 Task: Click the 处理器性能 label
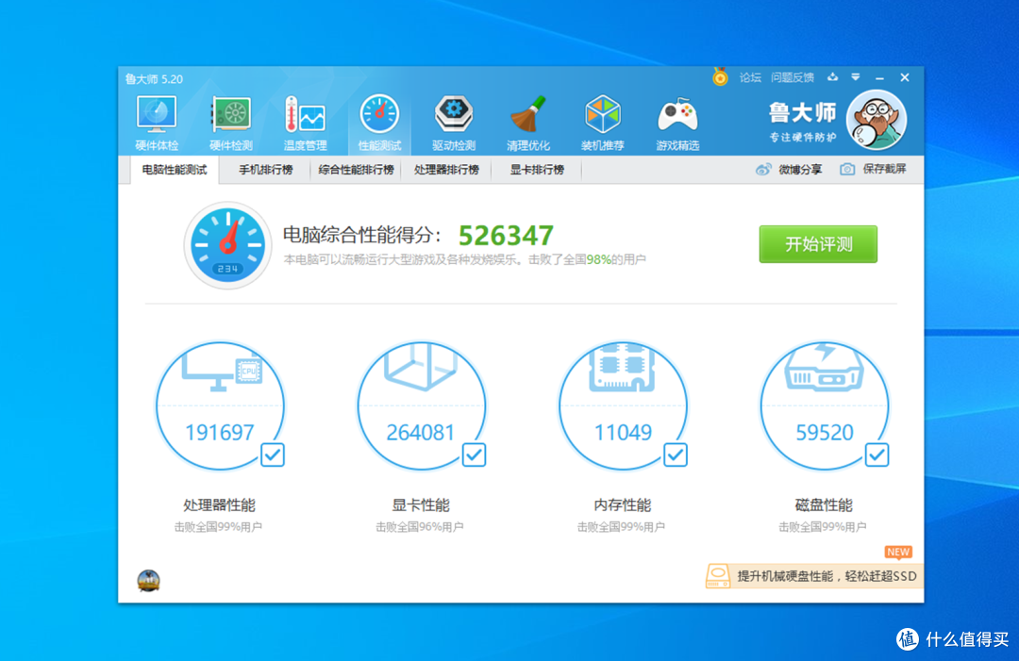coord(220,505)
